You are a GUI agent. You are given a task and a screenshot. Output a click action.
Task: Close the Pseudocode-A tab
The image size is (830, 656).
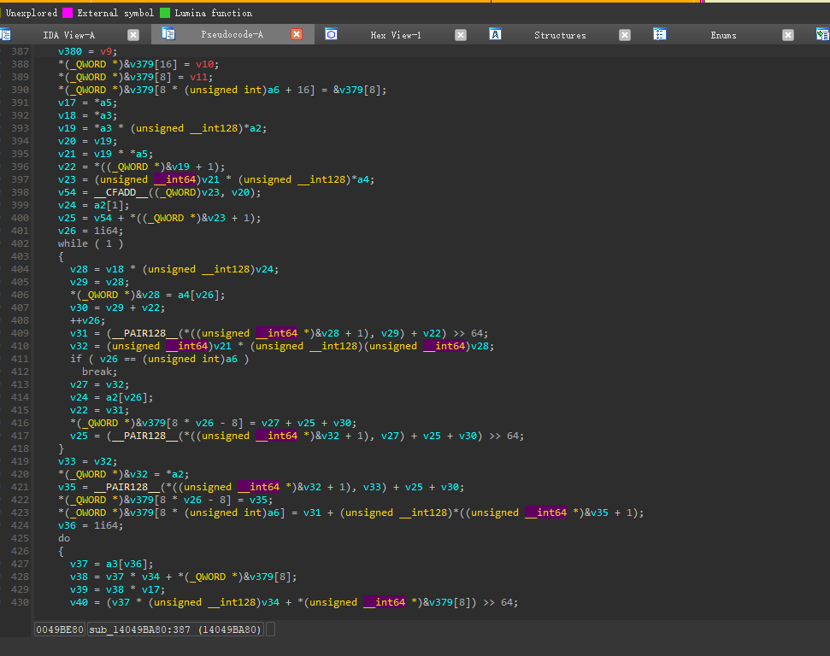pyautogui.click(x=297, y=35)
